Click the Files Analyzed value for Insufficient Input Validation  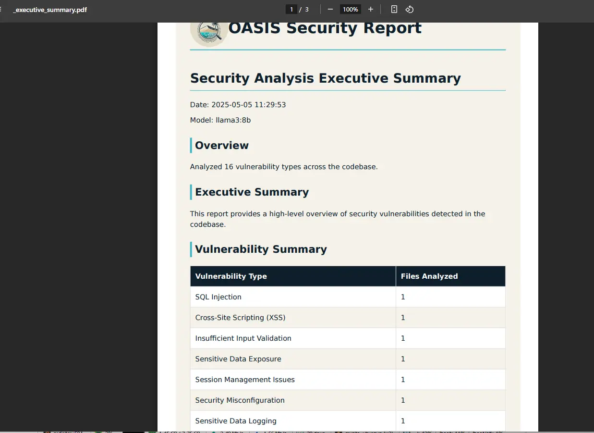pyautogui.click(x=450, y=338)
